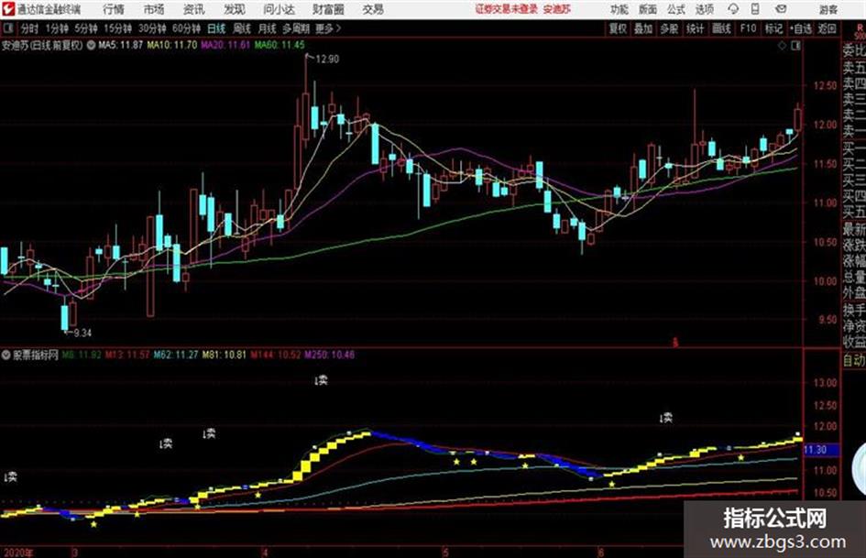Expand 更多 period options
Screen dimensions: 866x558
(x=328, y=28)
